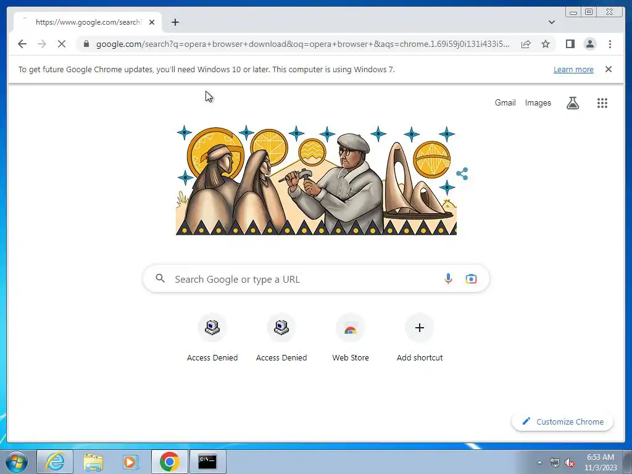The height and width of the screenshot is (474, 632).
Task: Click the Customize Chrome button
Action: (x=562, y=422)
